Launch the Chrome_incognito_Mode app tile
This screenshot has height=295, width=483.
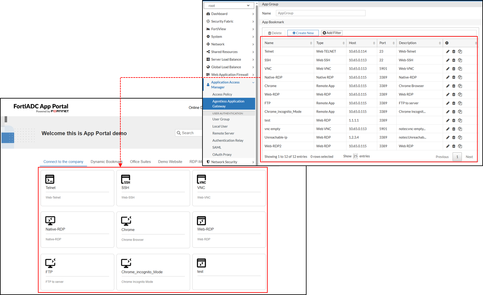click(153, 272)
